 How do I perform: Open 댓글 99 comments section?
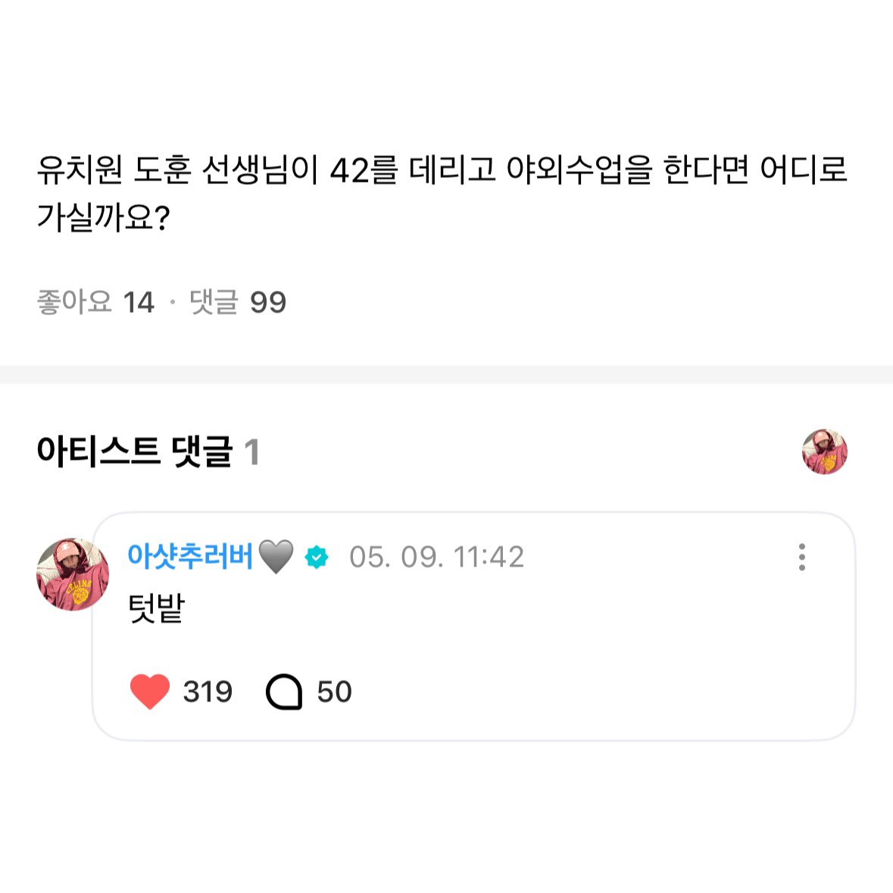[x=237, y=302]
